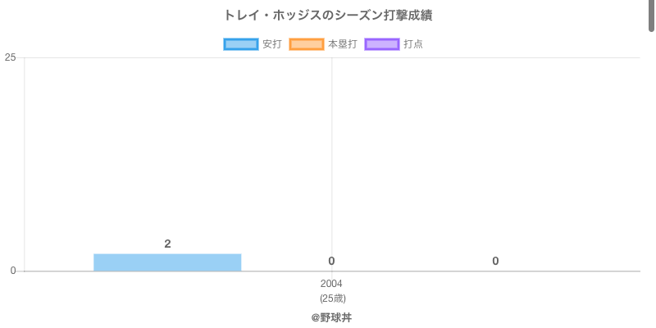Click the @野球丼 credit text

click(331, 317)
